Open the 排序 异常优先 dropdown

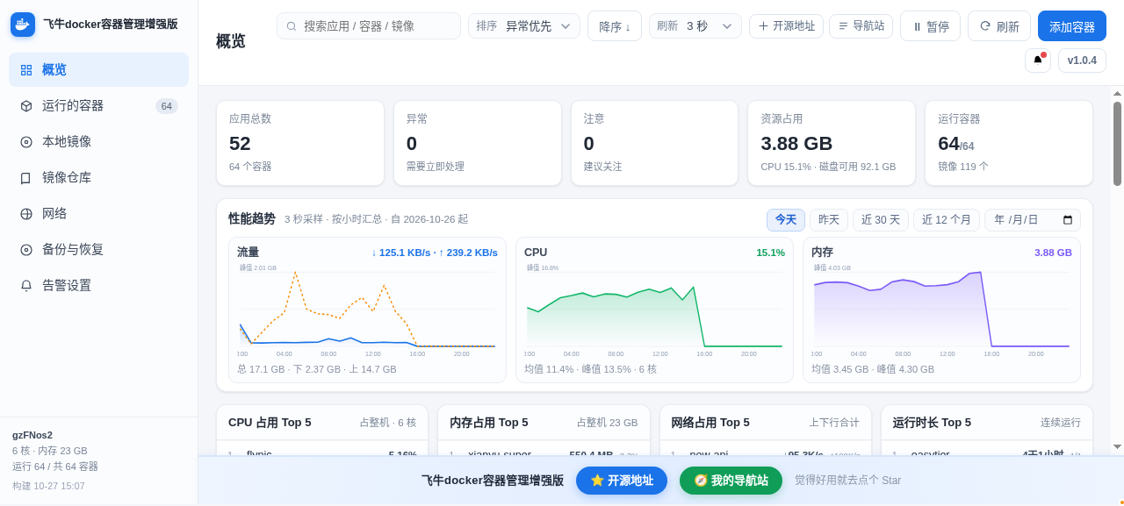(x=524, y=26)
